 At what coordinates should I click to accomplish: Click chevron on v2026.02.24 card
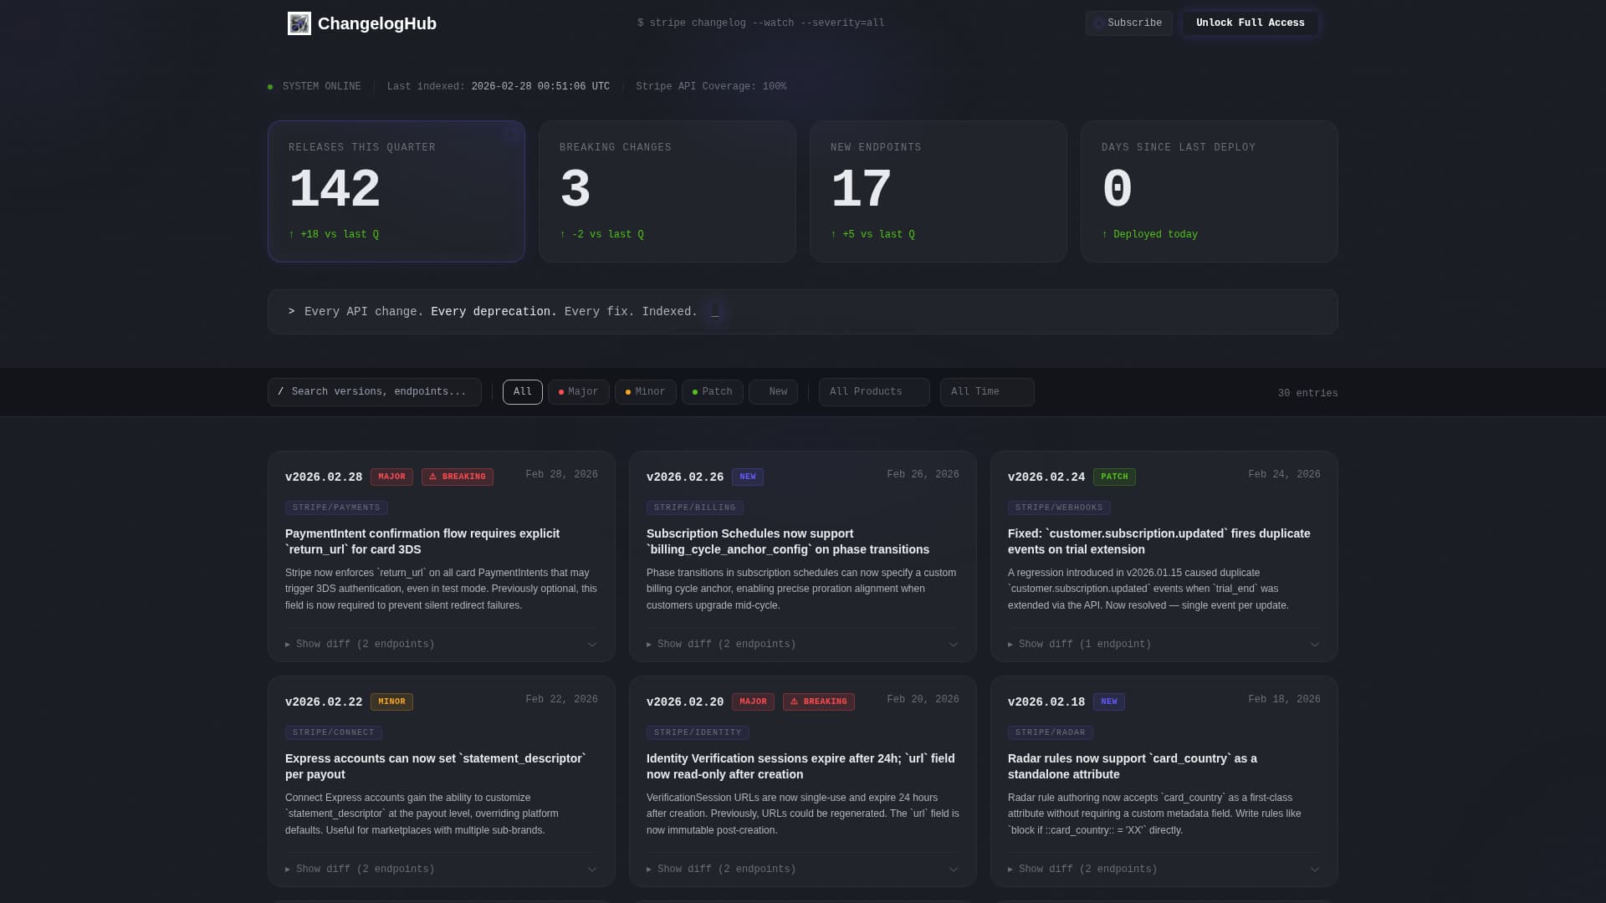pos(1315,645)
